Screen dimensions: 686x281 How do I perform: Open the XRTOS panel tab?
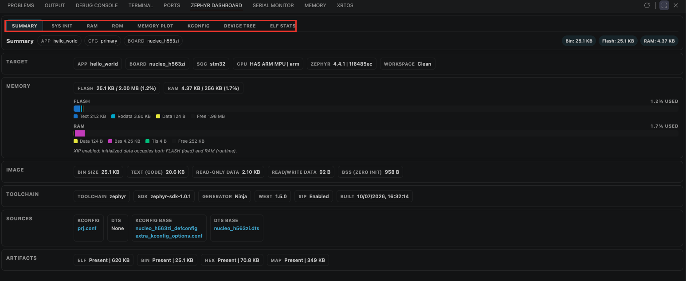pyautogui.click(x=345, y=5)
